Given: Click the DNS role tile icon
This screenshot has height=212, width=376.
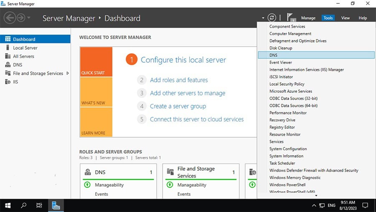Looking at the screenshot, I should point(88,172).
